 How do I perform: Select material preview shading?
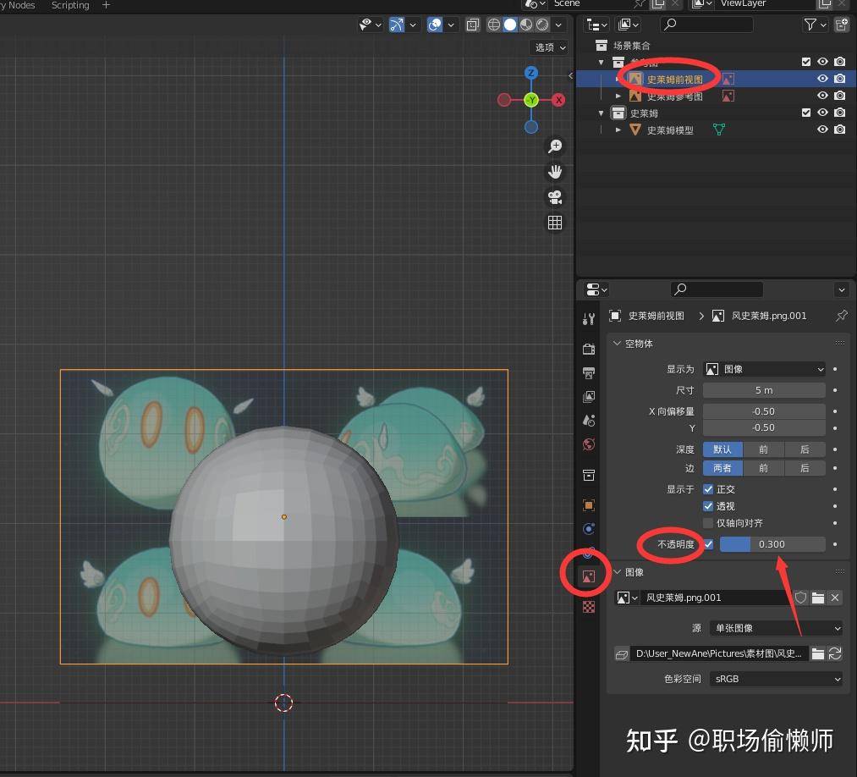(x=525, y=25)
